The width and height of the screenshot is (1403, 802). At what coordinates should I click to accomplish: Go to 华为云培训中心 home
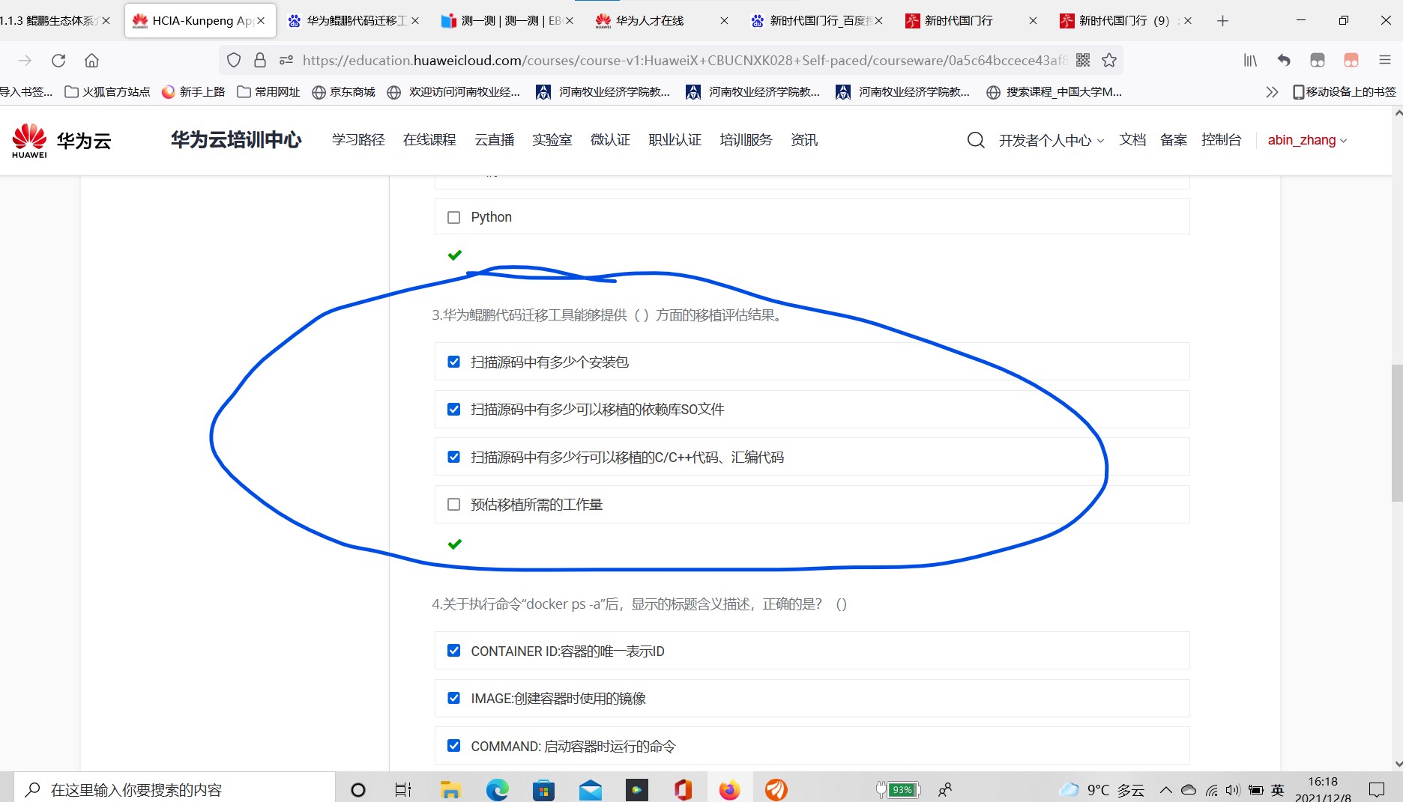pyautogui.click(x=236, y=140)
